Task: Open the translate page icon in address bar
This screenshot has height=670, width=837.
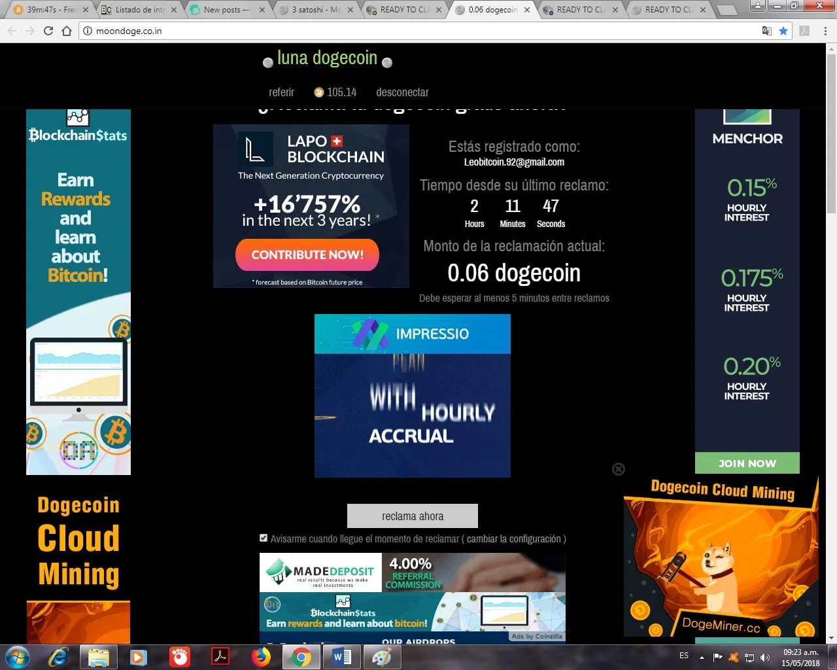Action: [x=767, y=31]
